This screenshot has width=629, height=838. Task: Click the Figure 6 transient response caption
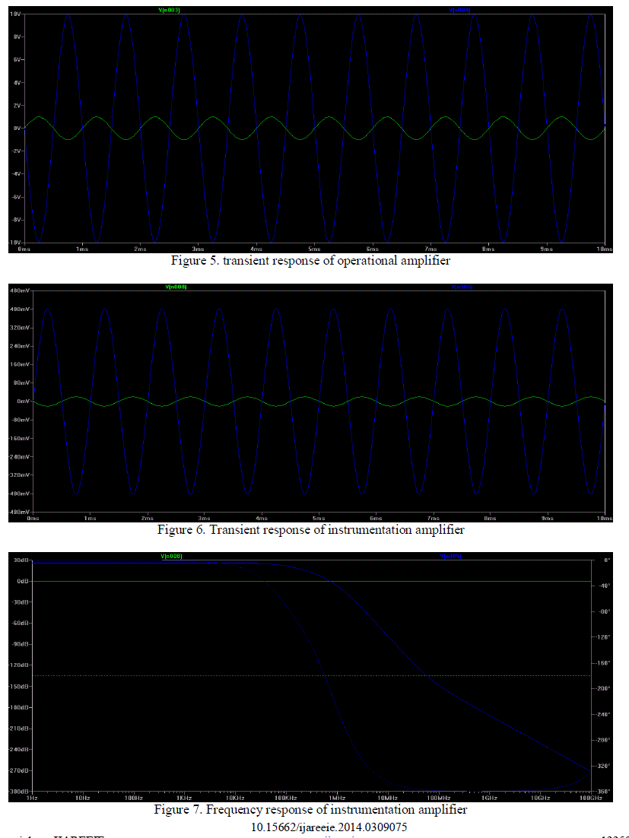310,529
